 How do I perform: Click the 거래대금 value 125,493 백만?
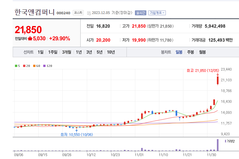220,40
